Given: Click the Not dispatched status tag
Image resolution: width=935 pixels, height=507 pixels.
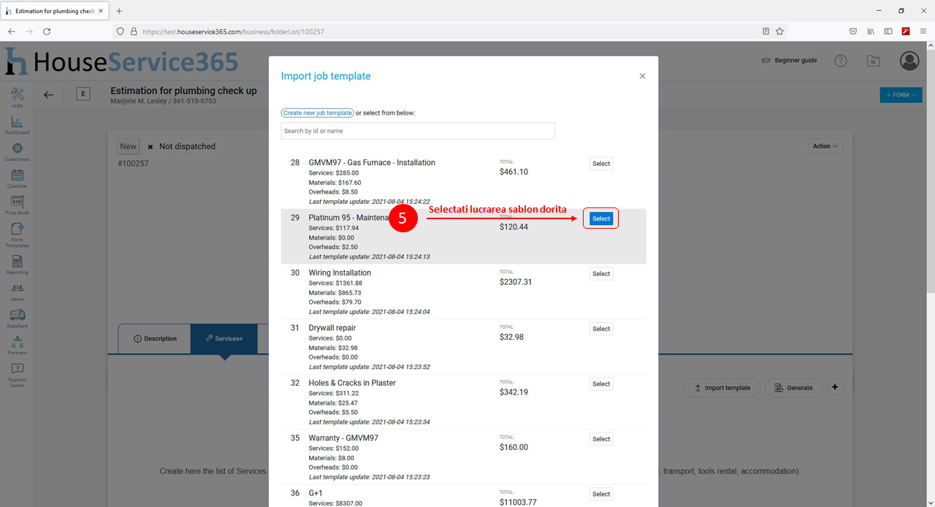Looking at the screenshot, I should pyautogui.click(x=181, y=146).
